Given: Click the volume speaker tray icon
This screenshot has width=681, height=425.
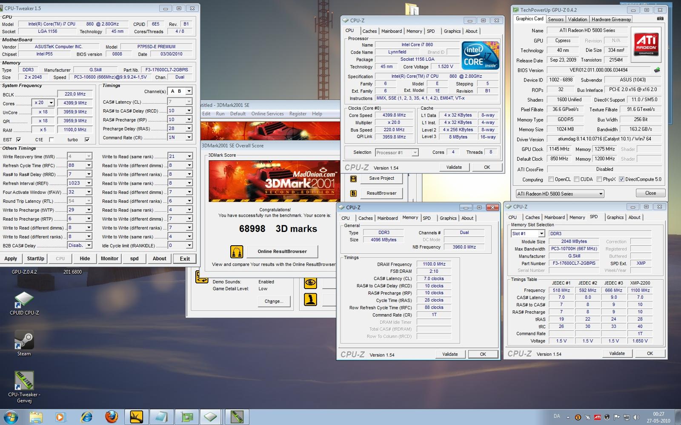Looking at the screenshot, I should click(637, 417).
